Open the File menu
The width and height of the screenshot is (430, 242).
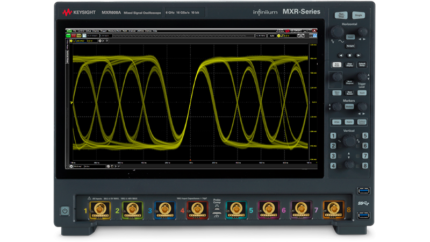pos(75,32)
